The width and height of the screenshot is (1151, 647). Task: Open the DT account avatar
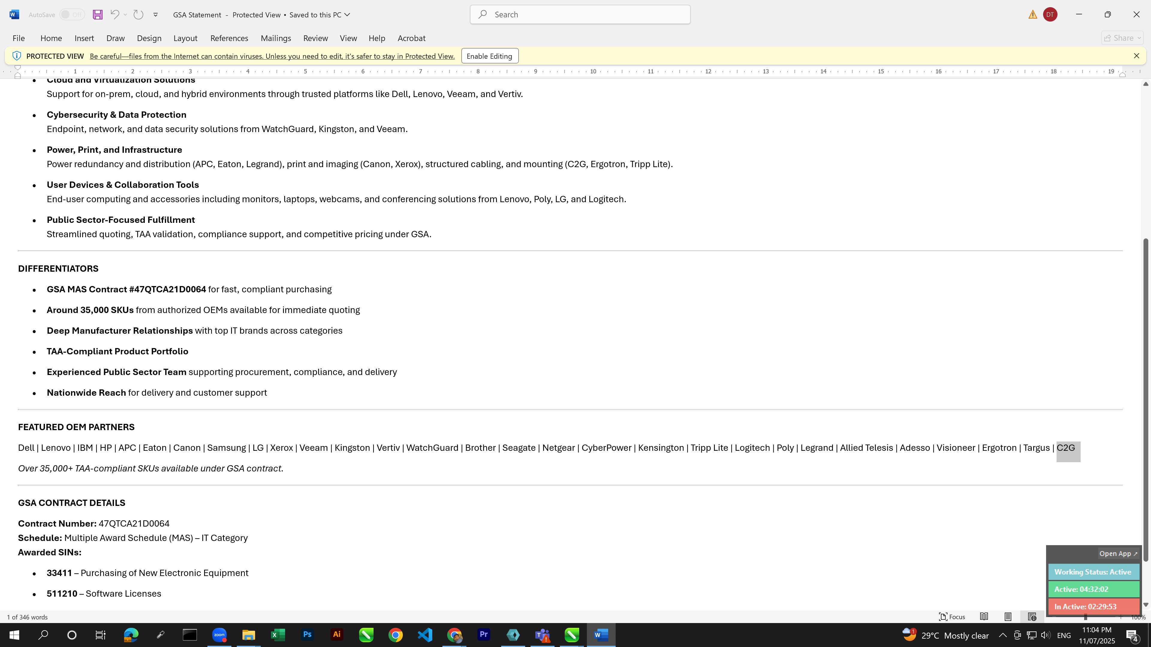1050,15
